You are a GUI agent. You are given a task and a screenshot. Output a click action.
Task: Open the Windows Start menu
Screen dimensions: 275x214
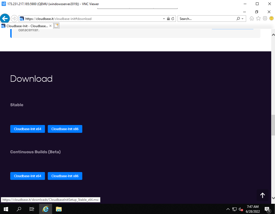(x=6, y=209)
